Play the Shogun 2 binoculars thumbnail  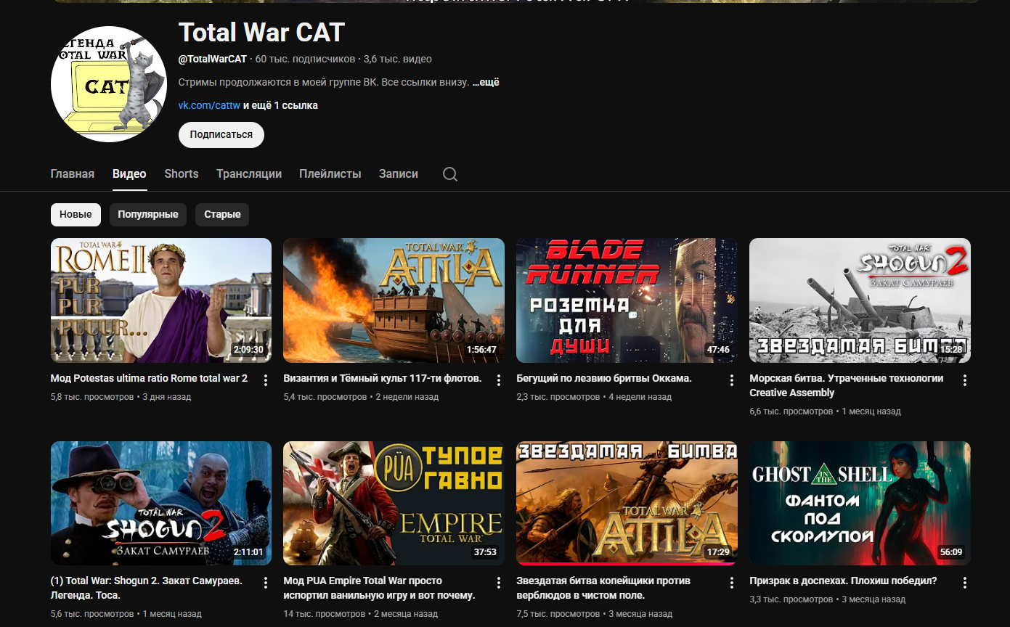point(161,503)
